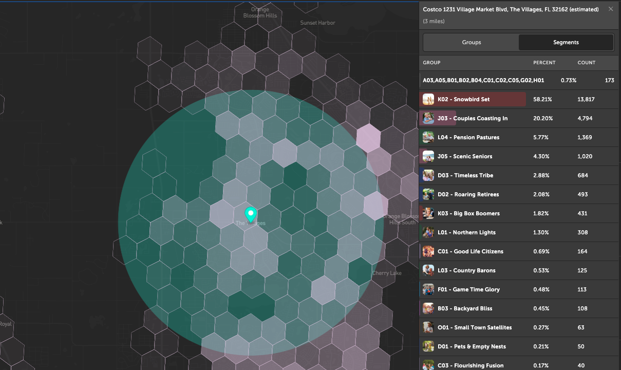This screenshot has width=621, height=370.
Task: Select the B03 - Backyard Bliss label
Action: click(x=465, y=308)
